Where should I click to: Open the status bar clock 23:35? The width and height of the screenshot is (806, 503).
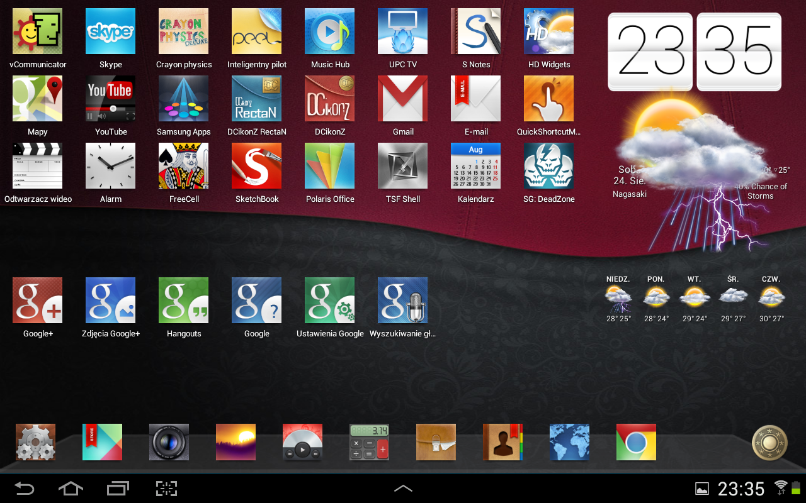click(x=741, y=489)
